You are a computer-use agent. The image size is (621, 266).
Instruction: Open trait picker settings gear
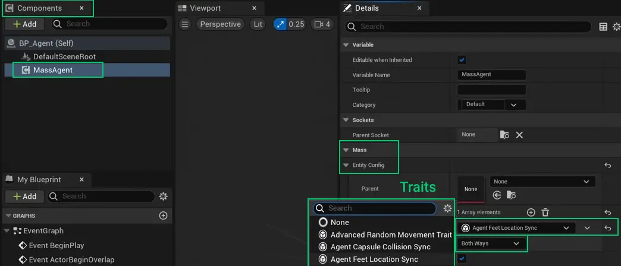(447, 208)
